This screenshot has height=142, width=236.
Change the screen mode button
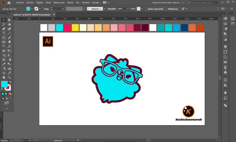coord(6,103)
